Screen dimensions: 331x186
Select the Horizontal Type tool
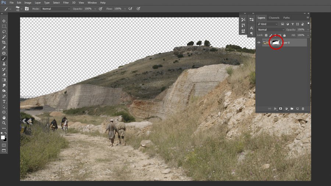click(x=4, y=101)
